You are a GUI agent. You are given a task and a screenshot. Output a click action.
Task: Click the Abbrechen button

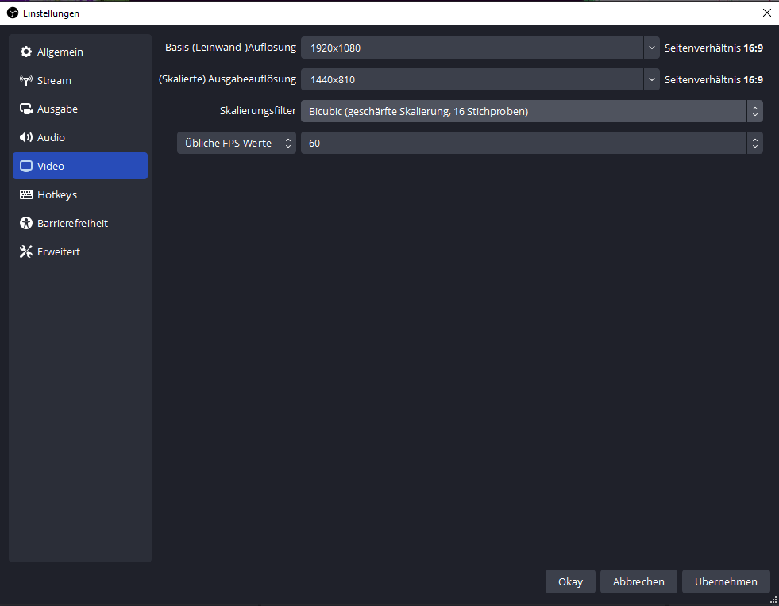point(638,581)
